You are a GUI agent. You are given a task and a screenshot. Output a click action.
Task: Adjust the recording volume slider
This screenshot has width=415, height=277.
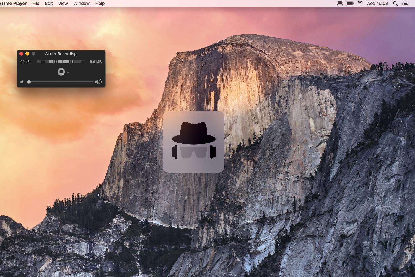[61, 82]
